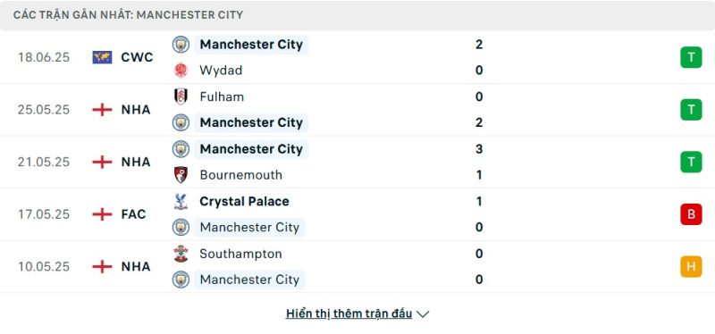Open the 10.05.25 Southampton match row
715x334 pixels.
(357, 266)
